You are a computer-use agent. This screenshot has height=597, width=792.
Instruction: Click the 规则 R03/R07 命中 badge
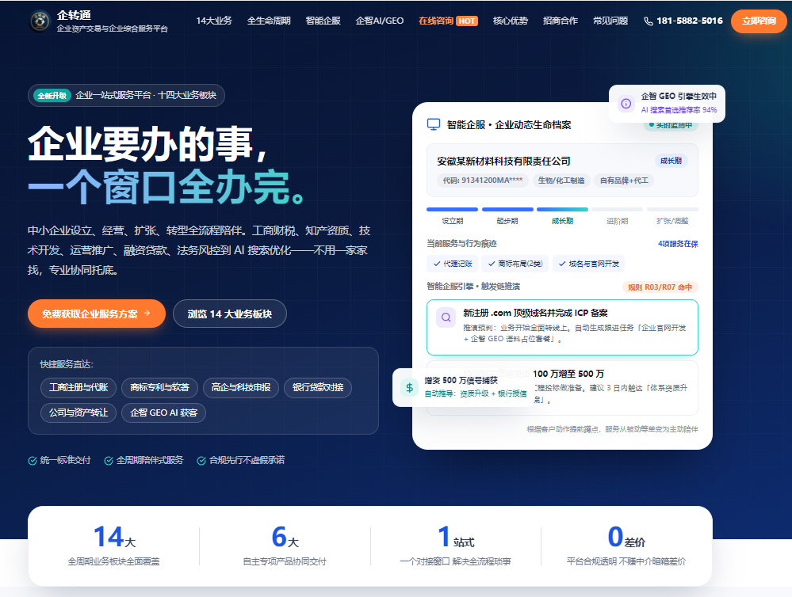pos(660,287)
